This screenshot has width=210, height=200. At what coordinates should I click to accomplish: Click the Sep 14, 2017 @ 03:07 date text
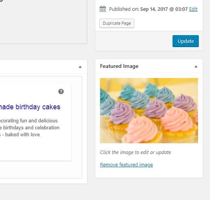(164, 9)
